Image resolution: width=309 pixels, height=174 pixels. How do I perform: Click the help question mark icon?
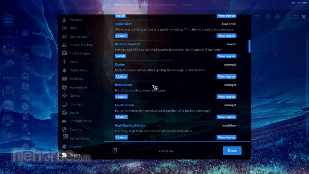pyautogui.click(x=277, y=17)
